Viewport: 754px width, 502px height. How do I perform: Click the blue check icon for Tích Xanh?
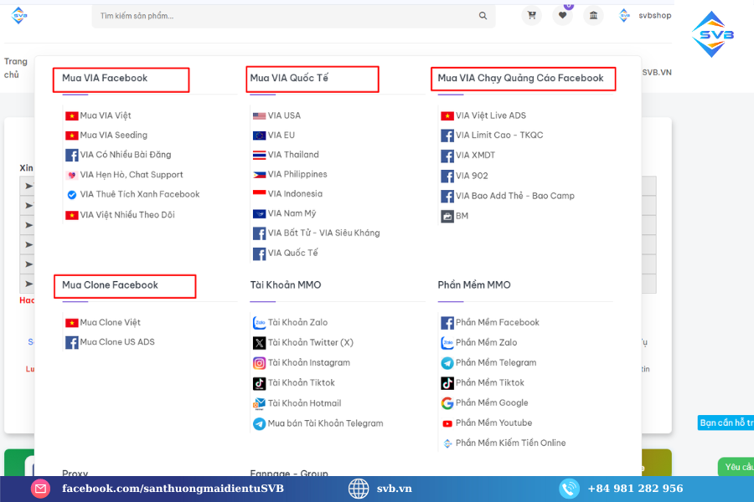point(72,195)
